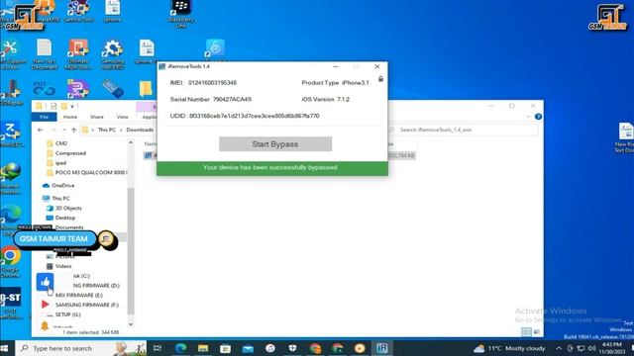Open Mail app from taskbar

point(248,348)
